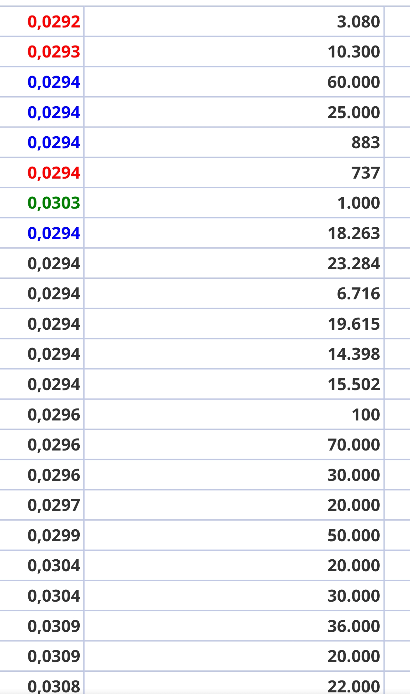Screen dimensions: 410x694
Task: Click the volume 19.615 cell
Action: (234, 324)
